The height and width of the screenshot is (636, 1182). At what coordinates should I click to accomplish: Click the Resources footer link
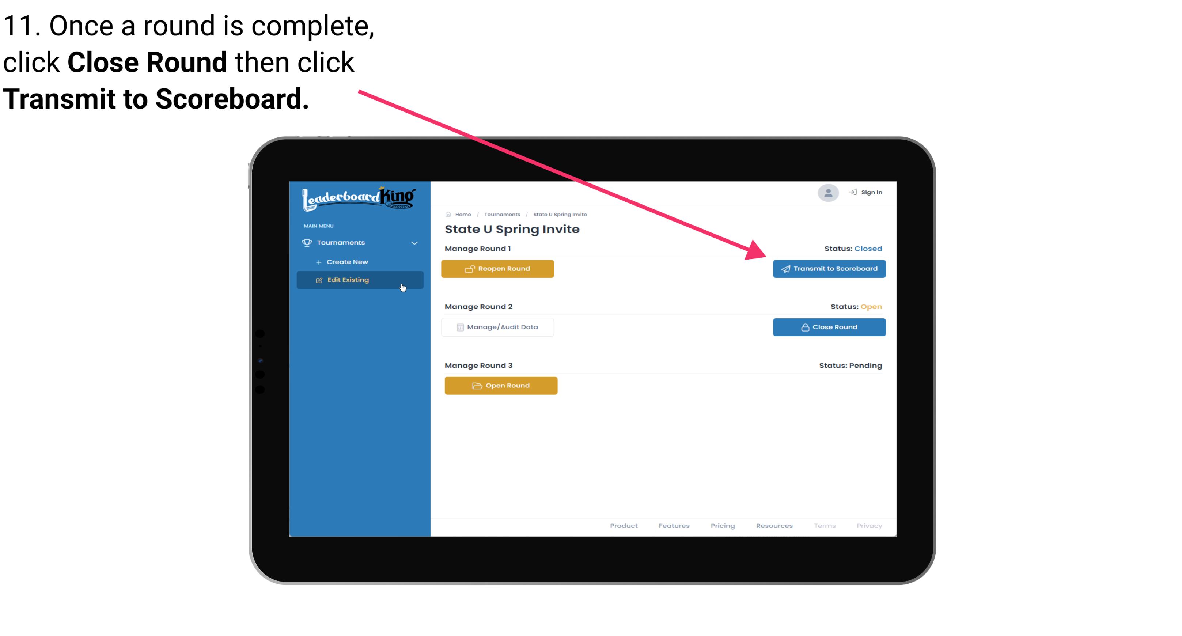coord(775,526)
